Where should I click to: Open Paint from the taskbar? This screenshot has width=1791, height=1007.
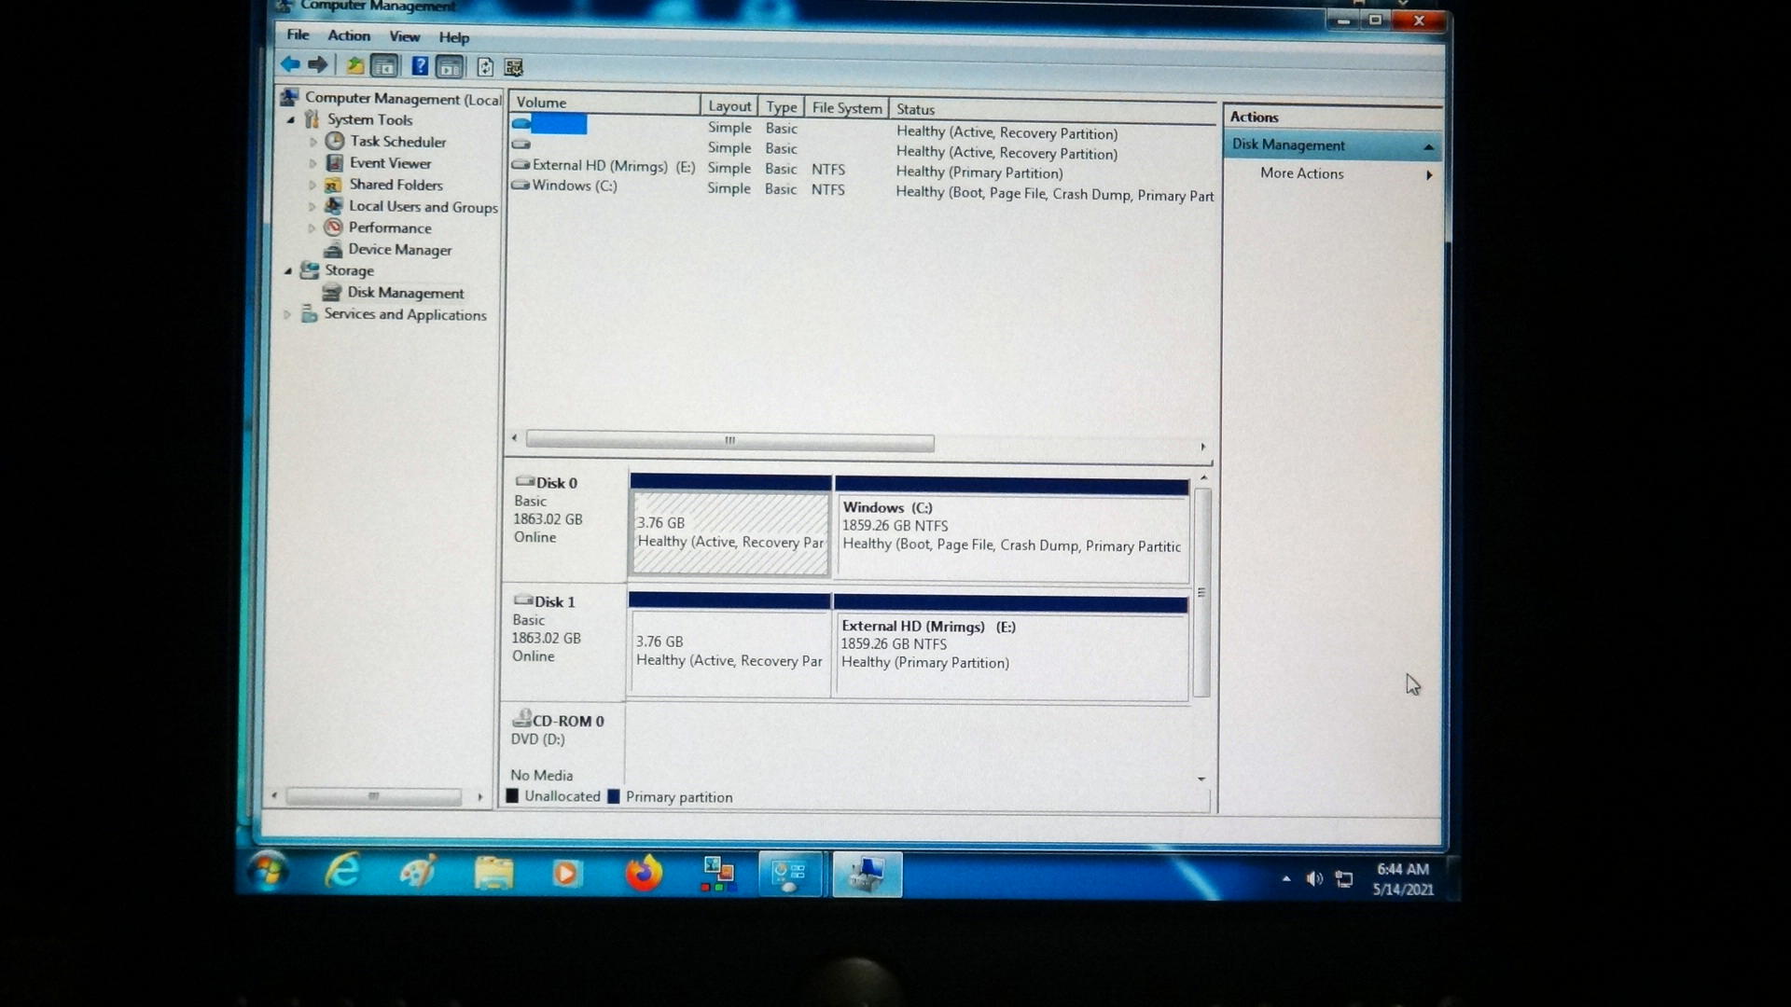418,873
